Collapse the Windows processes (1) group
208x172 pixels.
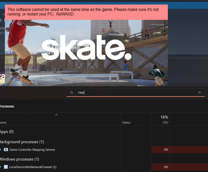click(19, 159)
